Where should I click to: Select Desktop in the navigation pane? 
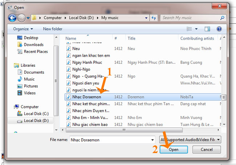[x=28, y=38]
